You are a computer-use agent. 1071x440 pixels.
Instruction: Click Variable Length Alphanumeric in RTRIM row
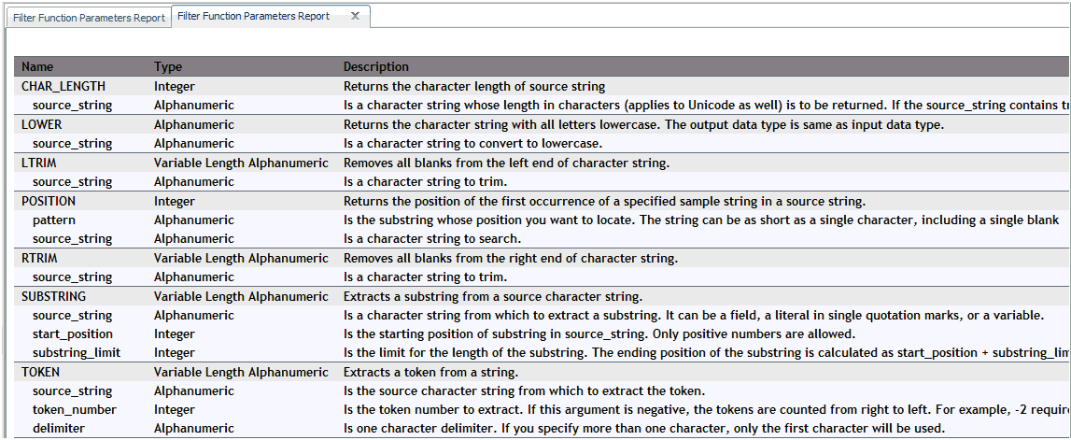click(241, 258)
